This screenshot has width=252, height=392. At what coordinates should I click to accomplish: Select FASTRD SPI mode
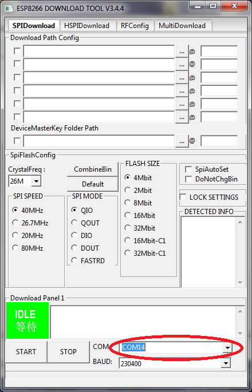point(74,261)
